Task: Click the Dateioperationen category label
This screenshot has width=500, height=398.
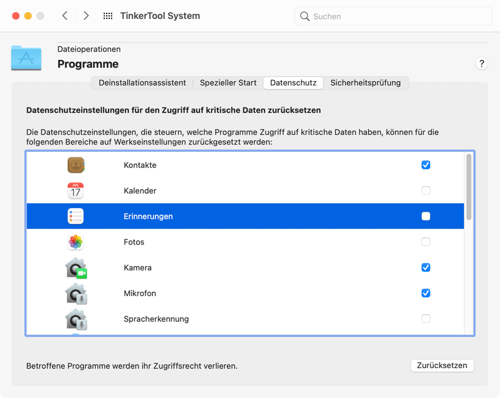Action: coord(89,49)
